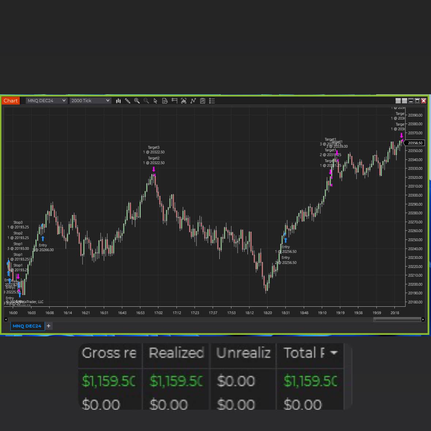Image resolution: width=431 pixels, height=431 pixels.
Task: Click the Stop2 1 @ 20193.25 label
Action: [18, 235]
